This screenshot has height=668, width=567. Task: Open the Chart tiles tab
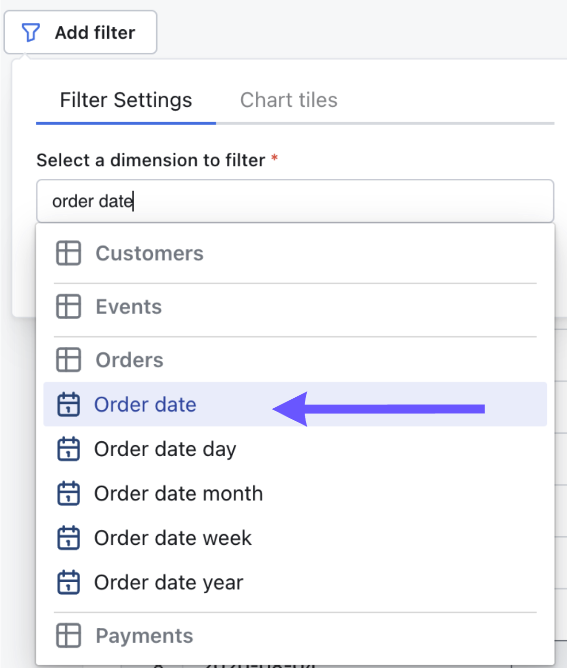coord(288,100)
